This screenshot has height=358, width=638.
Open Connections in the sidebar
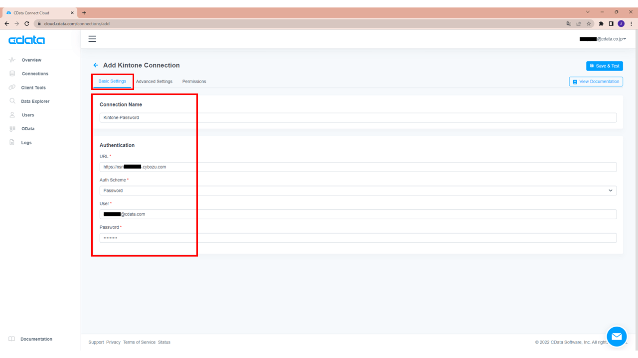click(35, 74)
